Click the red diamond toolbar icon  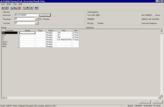pyautogui.click(x=19, y=8)
